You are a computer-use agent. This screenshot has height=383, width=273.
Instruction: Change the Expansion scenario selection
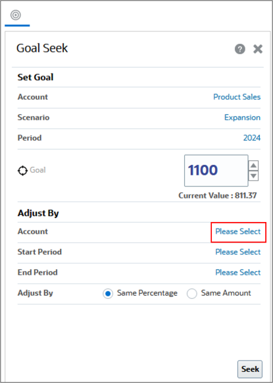(243, 118)
